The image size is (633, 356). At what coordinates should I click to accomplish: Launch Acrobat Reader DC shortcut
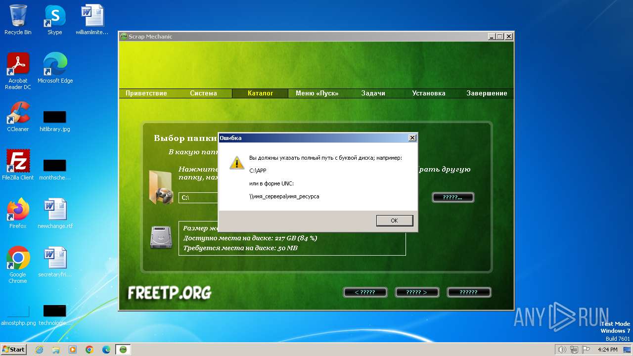click(x=18, y=71)
